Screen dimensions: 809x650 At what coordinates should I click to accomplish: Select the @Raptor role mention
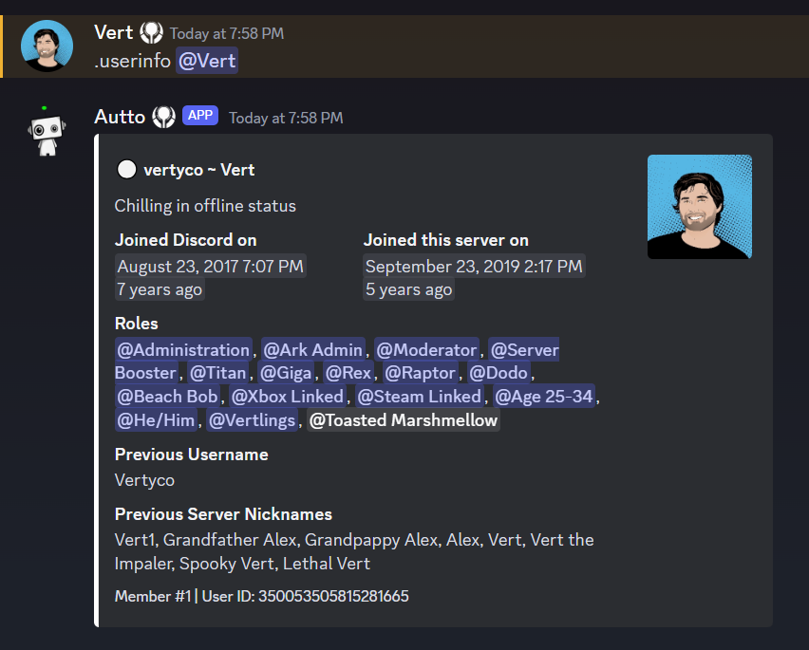(x=421, y=373)
